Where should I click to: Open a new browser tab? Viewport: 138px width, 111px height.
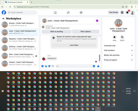pyautogui.click(x=31, y=2)
